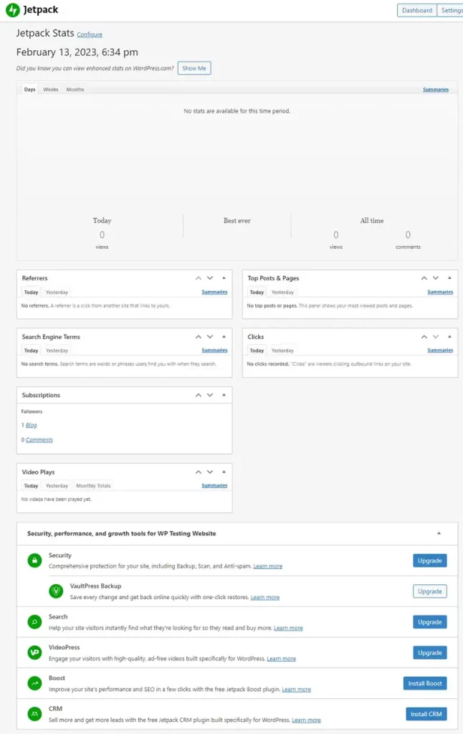Collapse the Security, performance, growth tools panel

click(439, 533)
